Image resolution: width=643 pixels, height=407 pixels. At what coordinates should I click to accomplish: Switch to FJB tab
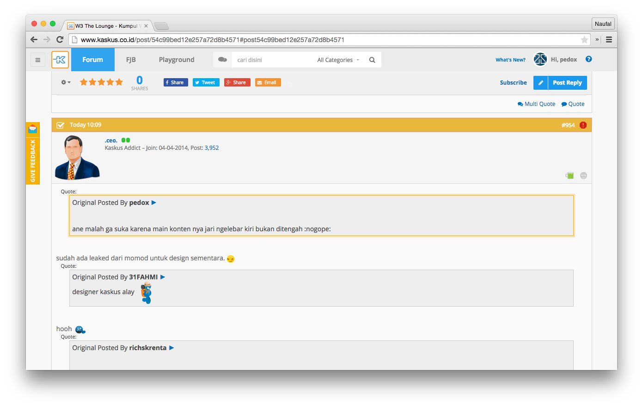[131, 60]
